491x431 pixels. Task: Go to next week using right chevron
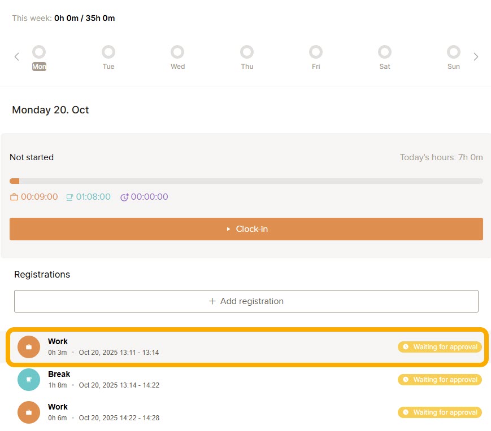click(x=476, y=56)
